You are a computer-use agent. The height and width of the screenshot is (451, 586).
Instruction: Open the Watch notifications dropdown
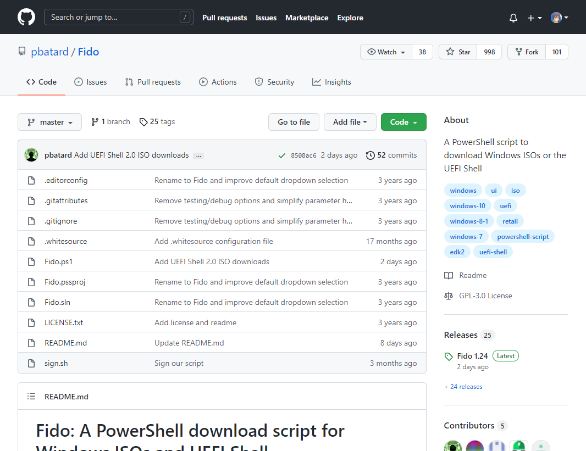pyautogui.click(x=386, y=52)
